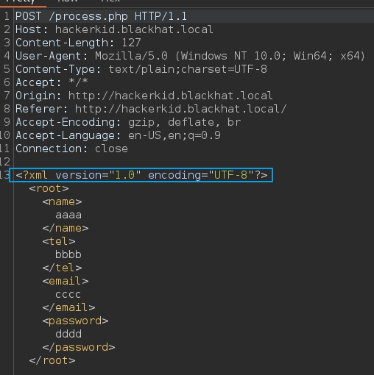Viewport: 374px width, 375px height.
Task: Click the Referer header line
Action: click(x=151, y=109)
